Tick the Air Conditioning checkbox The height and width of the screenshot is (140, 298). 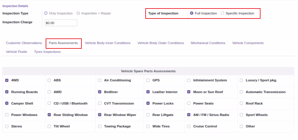100,80
